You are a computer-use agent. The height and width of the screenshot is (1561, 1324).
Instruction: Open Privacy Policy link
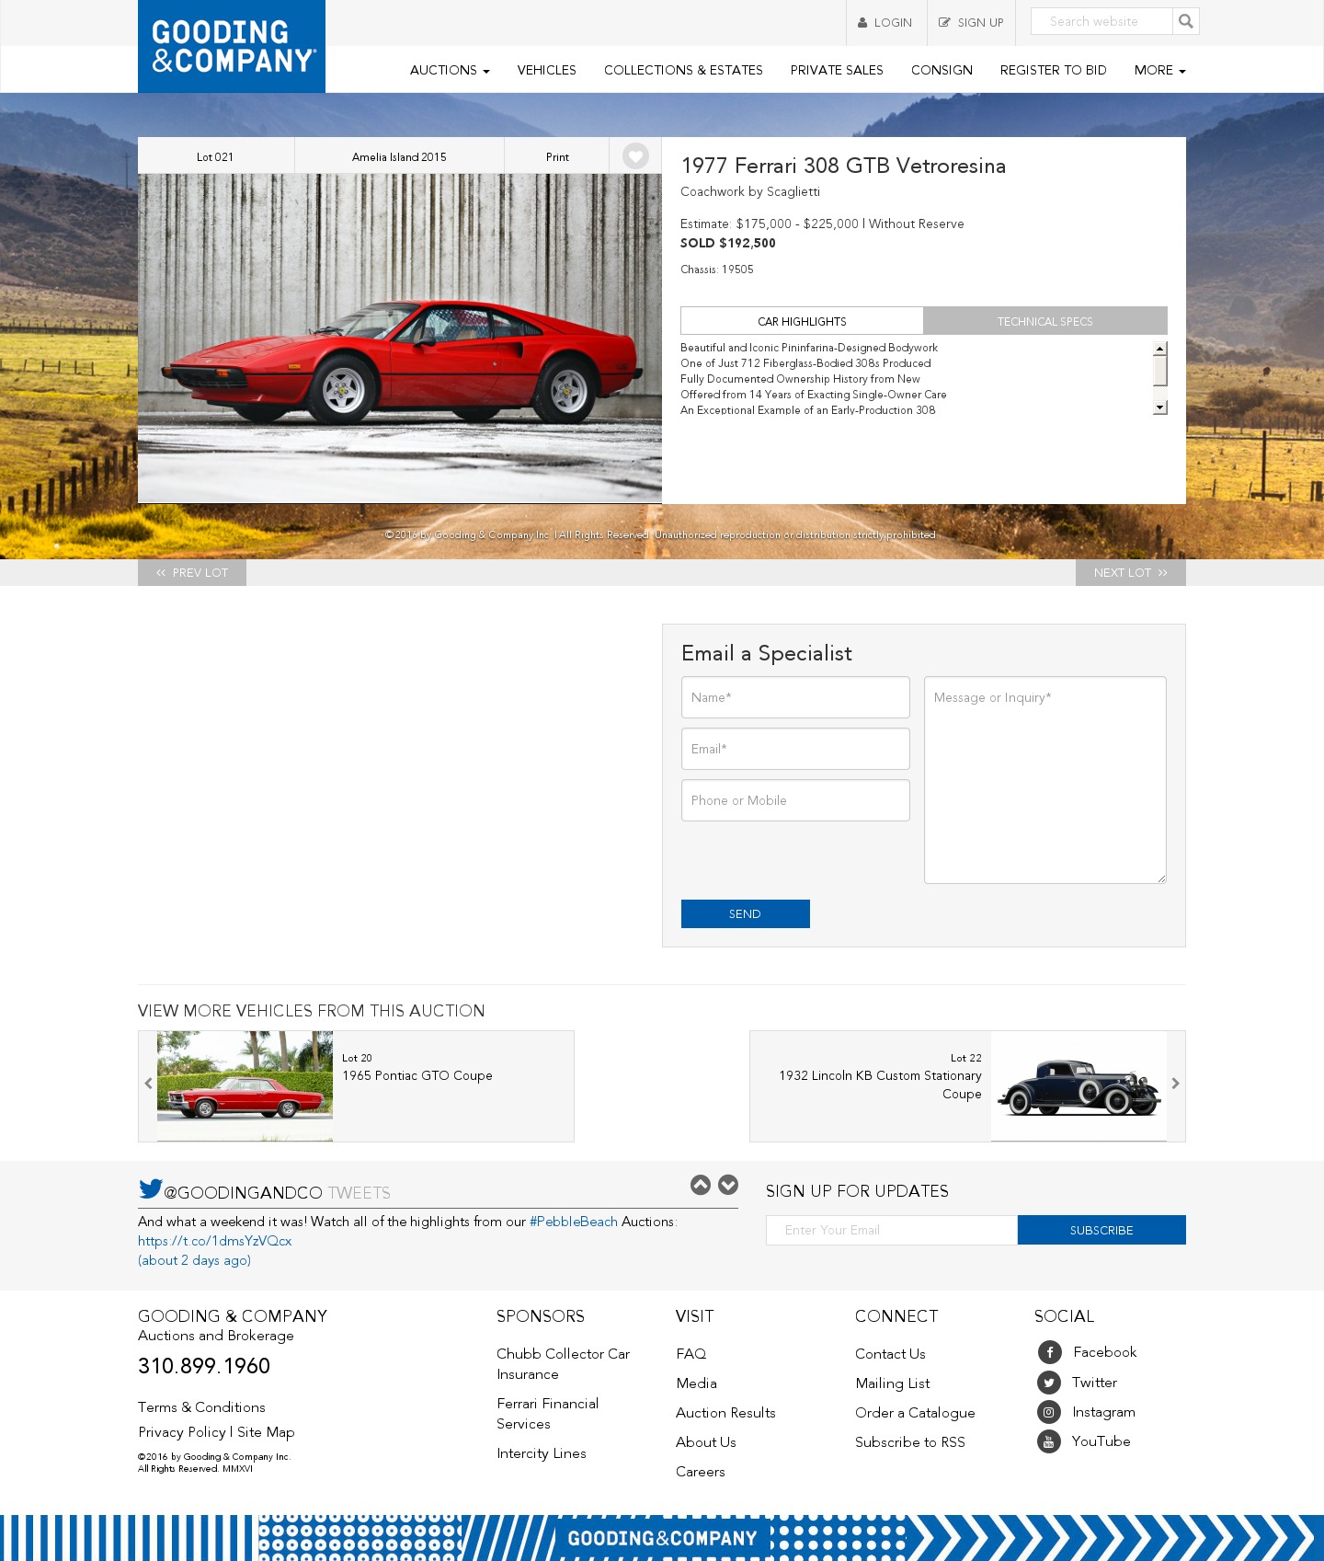(x=182, y=1432)
